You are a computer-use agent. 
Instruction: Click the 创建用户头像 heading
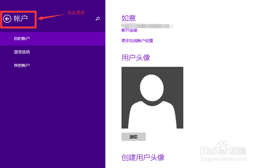[143, 158]
